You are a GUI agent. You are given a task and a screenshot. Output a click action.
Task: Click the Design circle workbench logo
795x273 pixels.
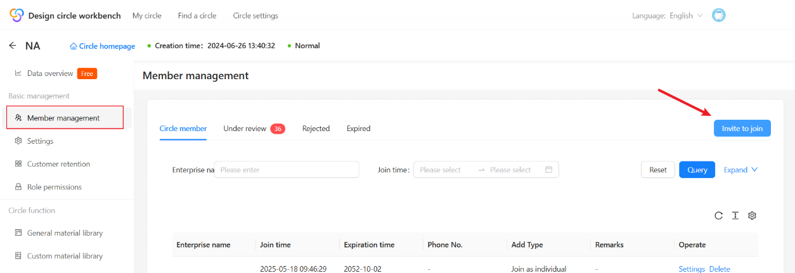pyautogui.click(x=16, y=15)
